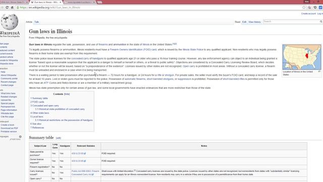The image size is (323, 182).
Task: Click the green padlock secure-site icon
Action: tap(18, 8)
